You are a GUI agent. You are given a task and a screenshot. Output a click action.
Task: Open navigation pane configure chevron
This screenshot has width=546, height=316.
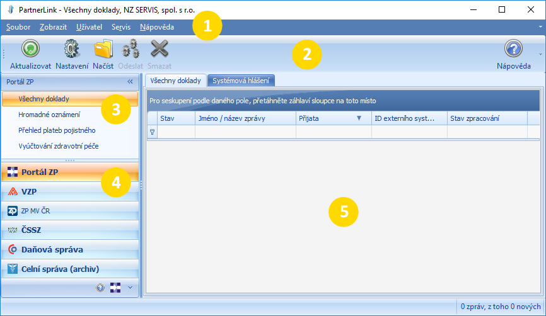tap(131, 288)
